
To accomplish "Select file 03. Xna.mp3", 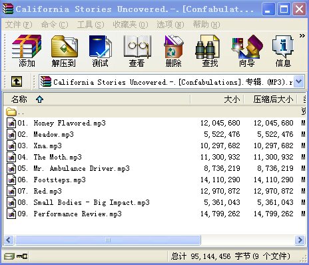I will click(x=154, y=146).
